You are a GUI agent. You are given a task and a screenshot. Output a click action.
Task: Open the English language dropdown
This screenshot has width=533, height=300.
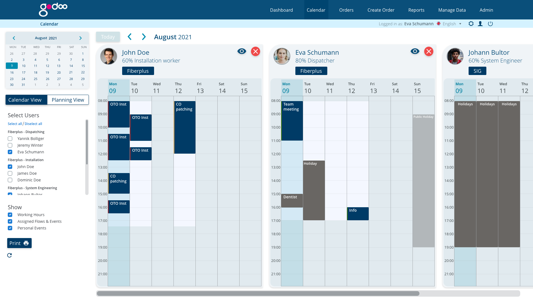452,24
